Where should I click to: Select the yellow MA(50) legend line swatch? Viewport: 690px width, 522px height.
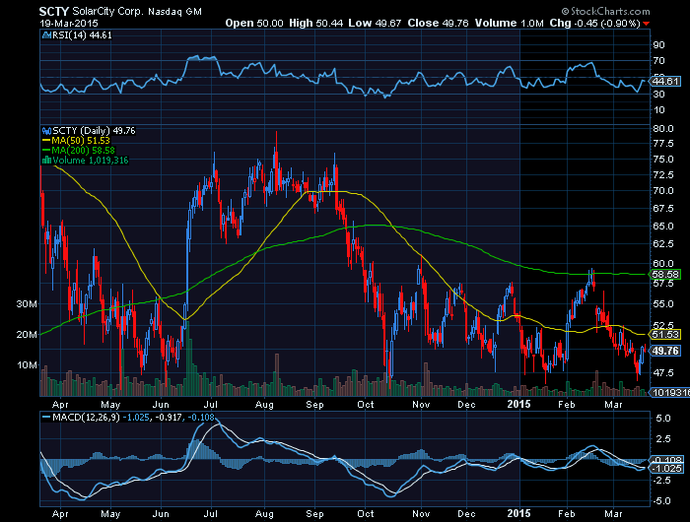point(46,141)
